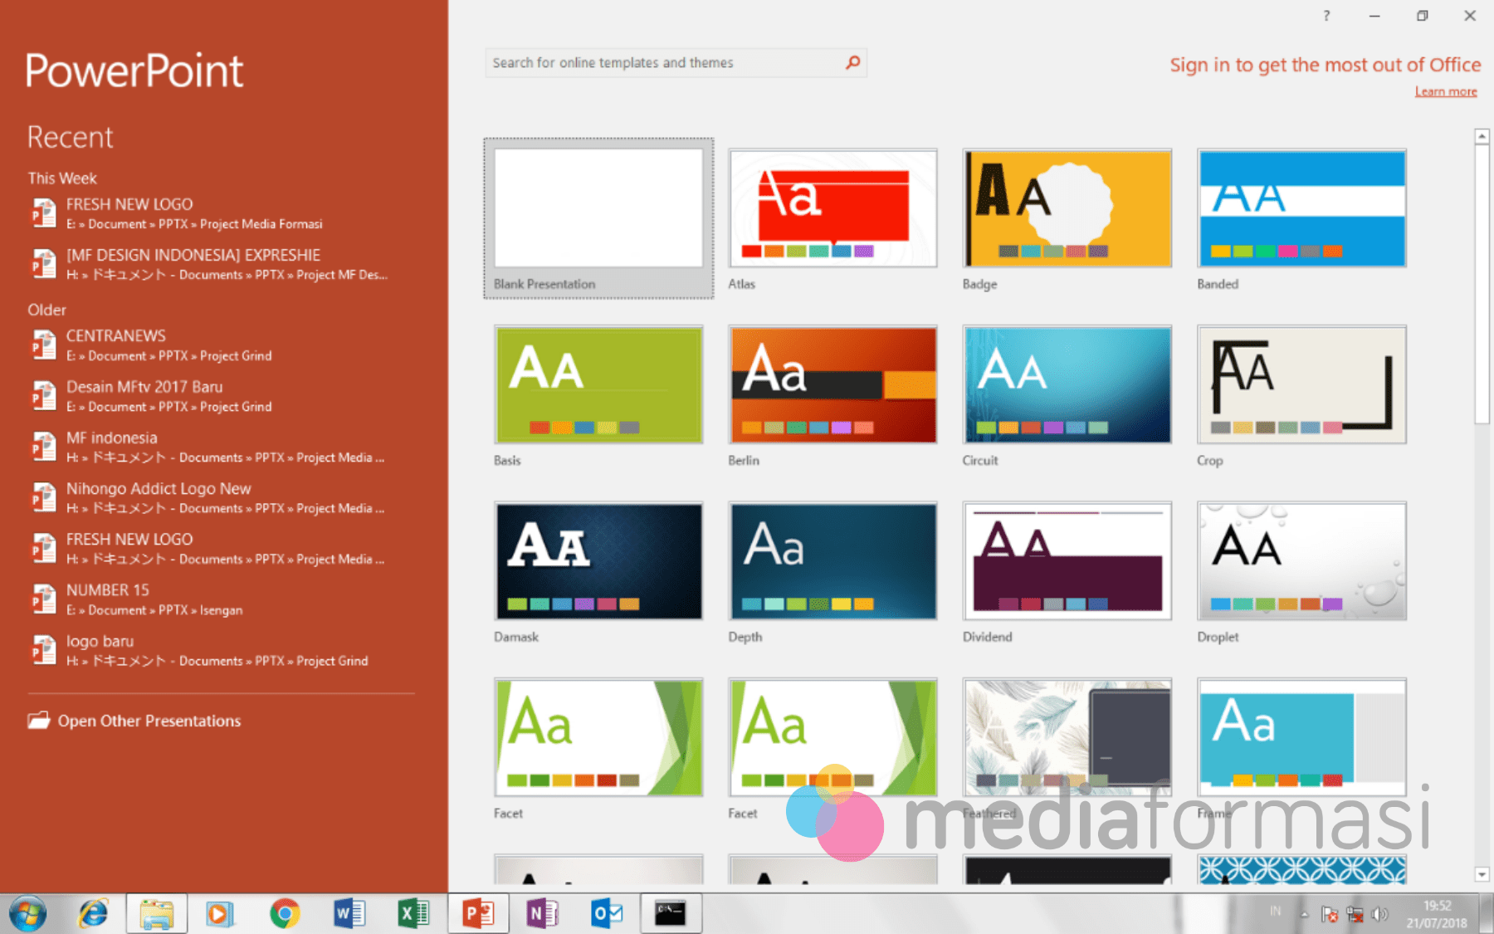Screen dimensions: 1494x934
Task: Open the media player taskbar icon
Action: [220, 914]
